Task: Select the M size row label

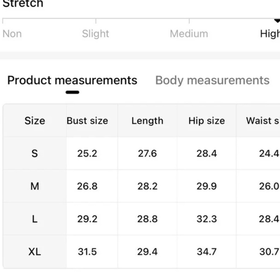Action: point(35,186)
